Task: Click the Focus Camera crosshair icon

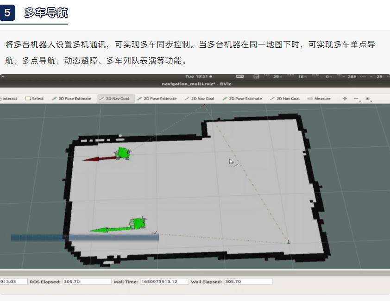Action: tap(345, 98)
